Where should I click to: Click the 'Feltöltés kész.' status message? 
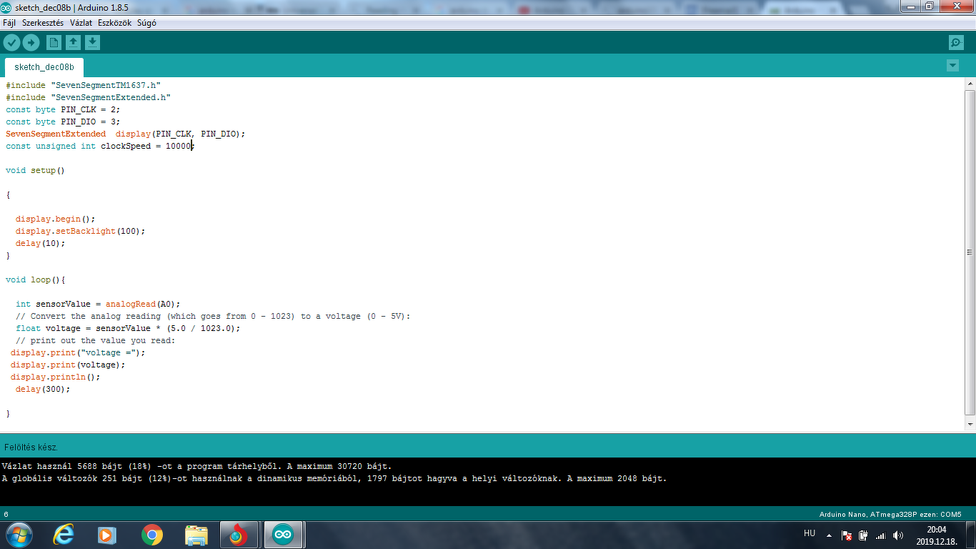click(31, 447)
